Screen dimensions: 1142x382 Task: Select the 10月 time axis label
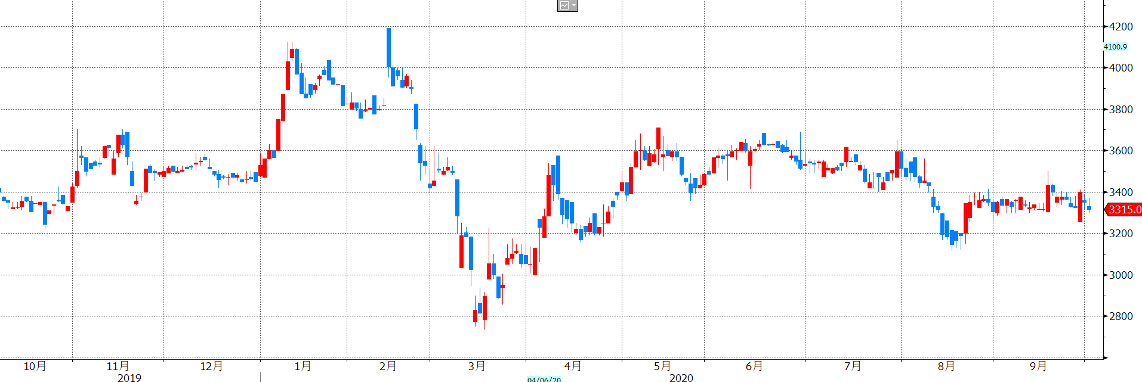pyautogui.click(x=35, y=366)
